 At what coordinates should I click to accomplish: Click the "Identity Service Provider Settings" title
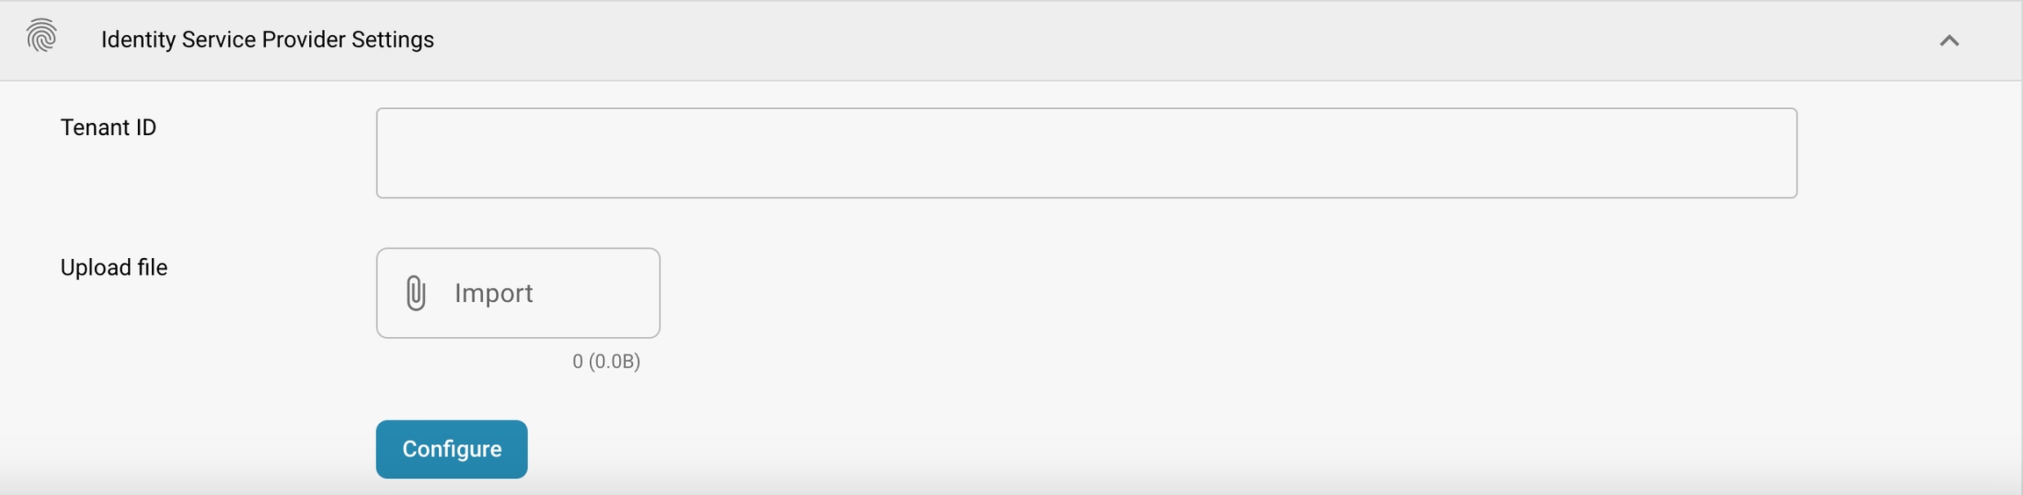click(267, 40)
